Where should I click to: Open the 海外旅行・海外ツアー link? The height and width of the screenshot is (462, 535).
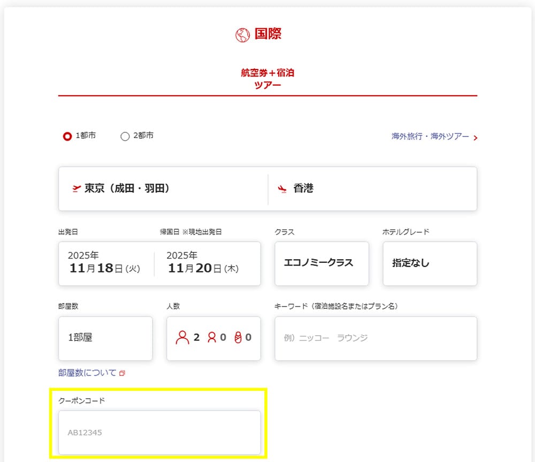[430, 137]
